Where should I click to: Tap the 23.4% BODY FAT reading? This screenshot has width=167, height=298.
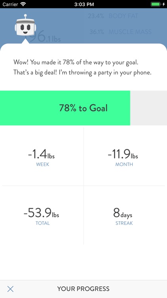pos(113,16)
